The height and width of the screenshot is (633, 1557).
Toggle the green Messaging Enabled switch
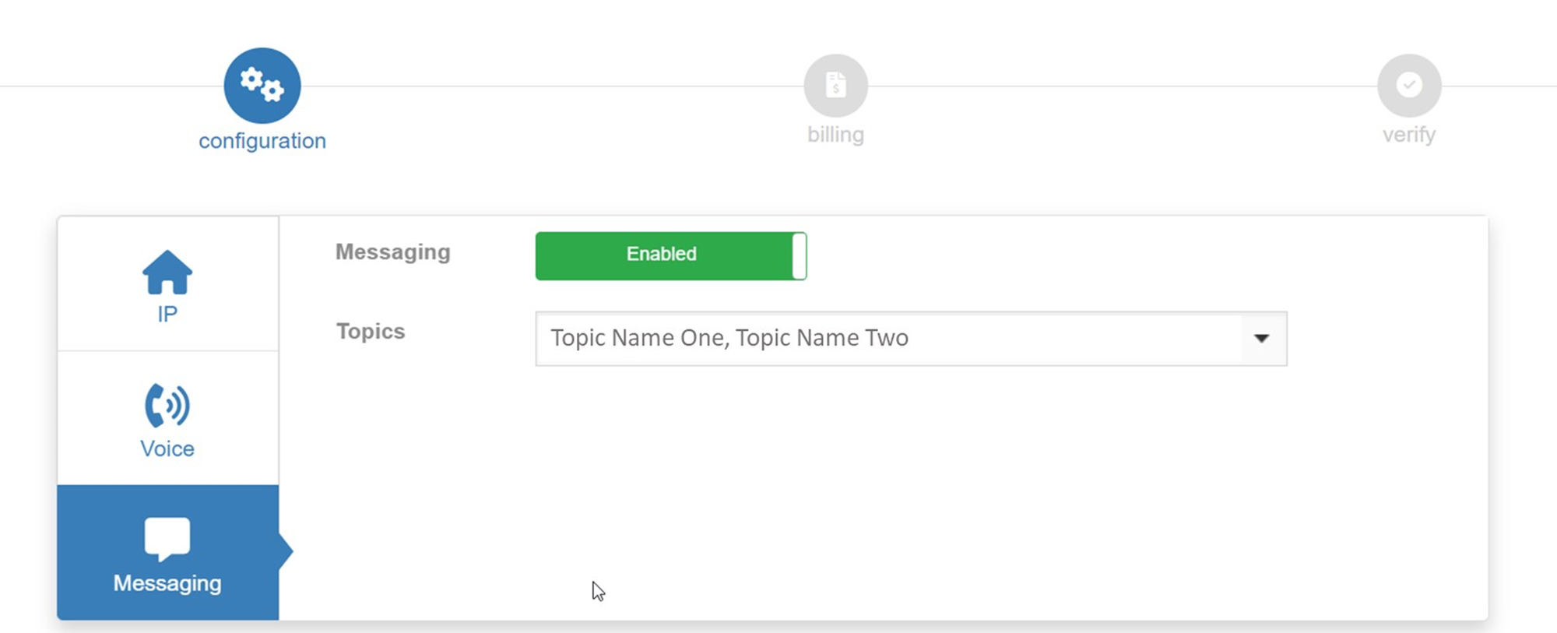pos(670,255)
